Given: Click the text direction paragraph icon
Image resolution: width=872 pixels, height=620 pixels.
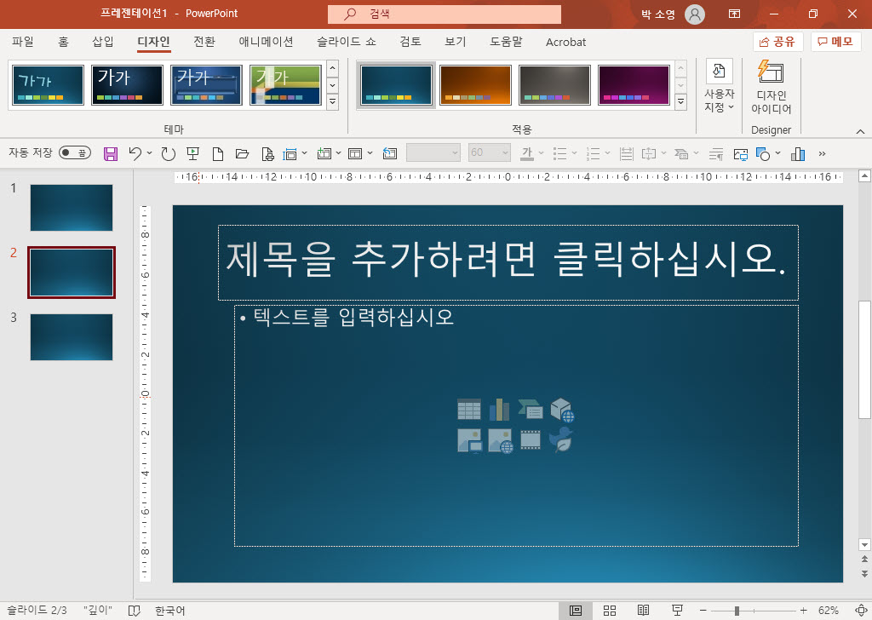Looking at the screenshot, I should tap(715, 153).
